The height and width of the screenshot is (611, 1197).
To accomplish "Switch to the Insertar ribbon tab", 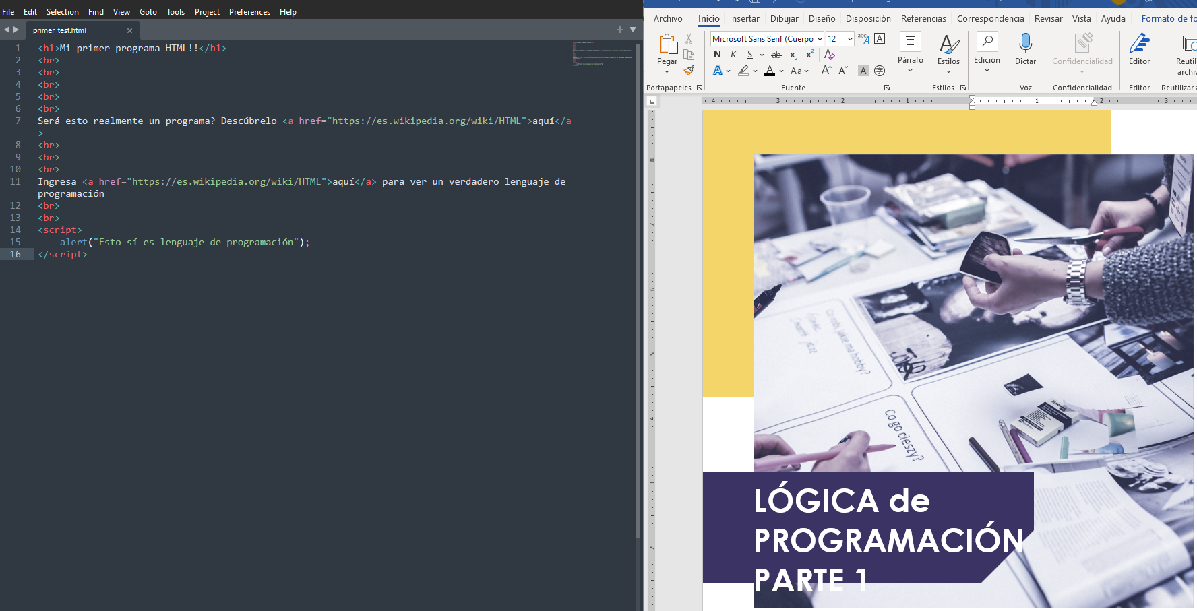I will [x=744, y=18].
